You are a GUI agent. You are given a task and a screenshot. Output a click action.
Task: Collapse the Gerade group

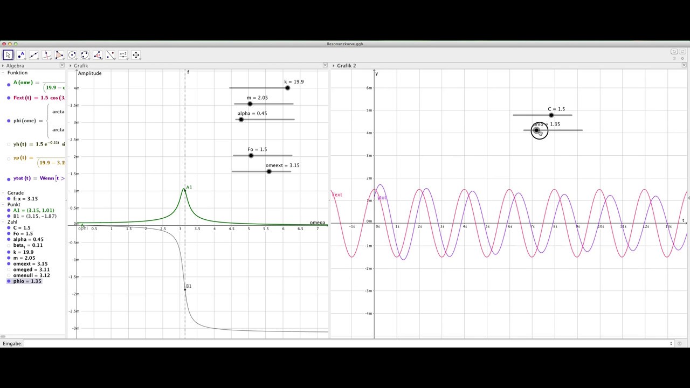pos(3,193)
